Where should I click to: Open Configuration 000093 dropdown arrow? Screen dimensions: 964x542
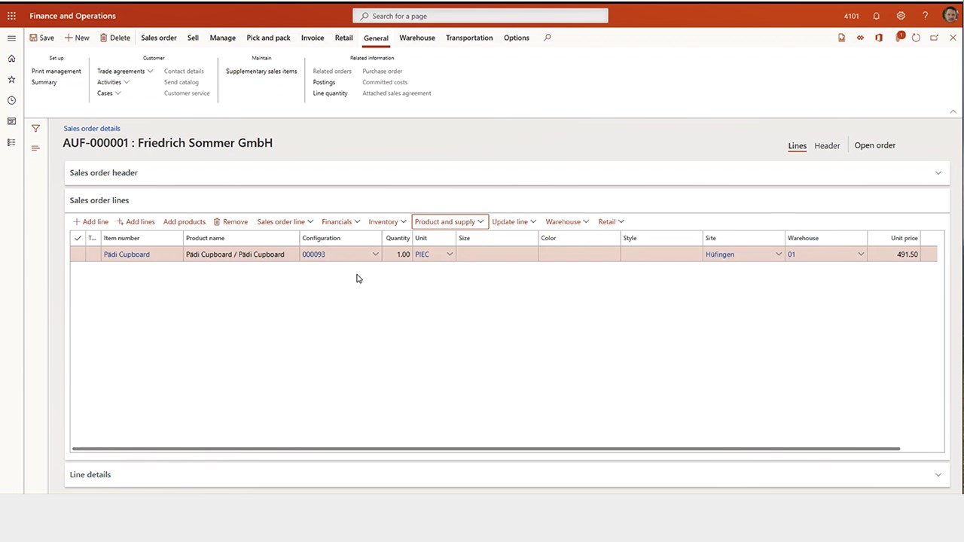pos(375,254)
